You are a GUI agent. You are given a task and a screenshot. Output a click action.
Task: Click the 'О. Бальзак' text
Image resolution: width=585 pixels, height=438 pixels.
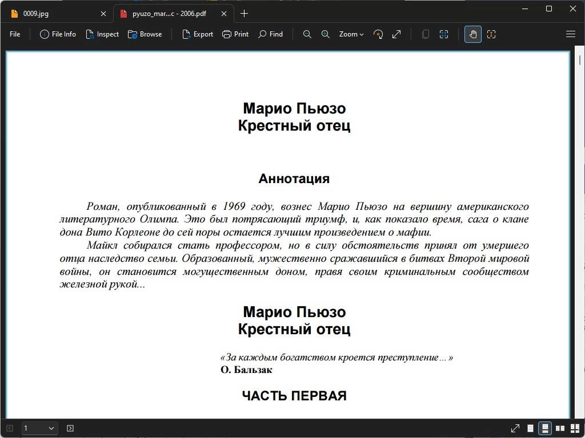[x=246, y=370]
